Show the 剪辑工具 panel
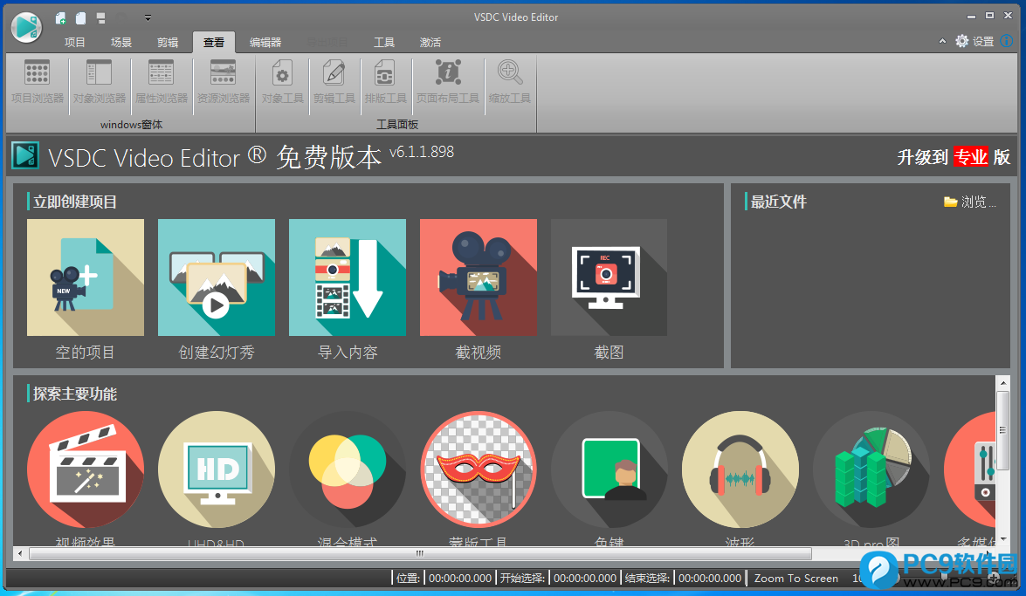The height and width of the screenshot is (596, 1026). coord(334,82)
